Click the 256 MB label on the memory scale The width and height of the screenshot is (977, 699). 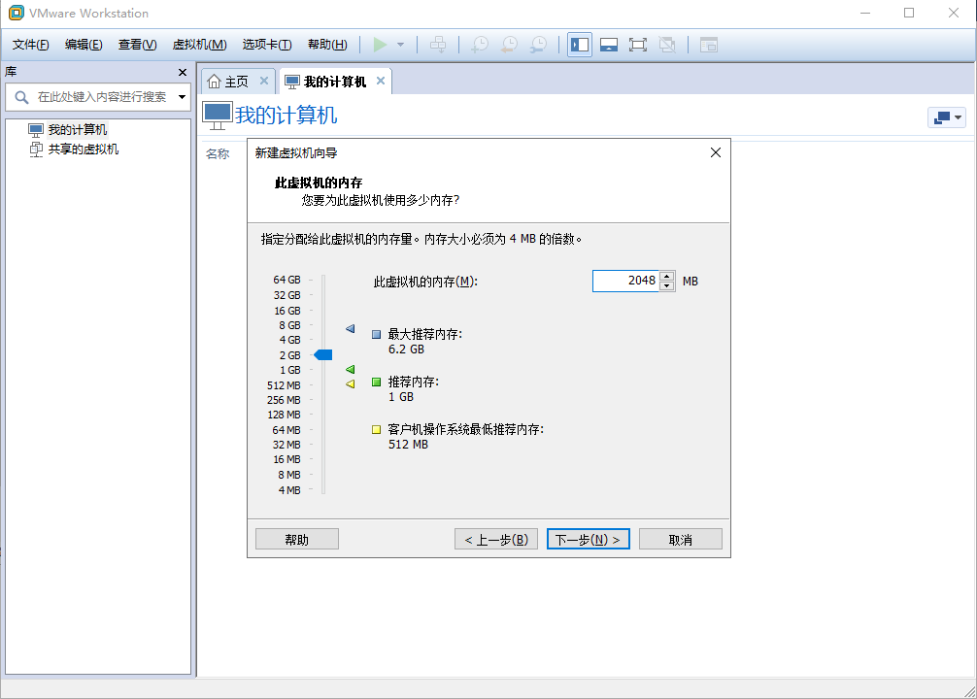point(284,400)
